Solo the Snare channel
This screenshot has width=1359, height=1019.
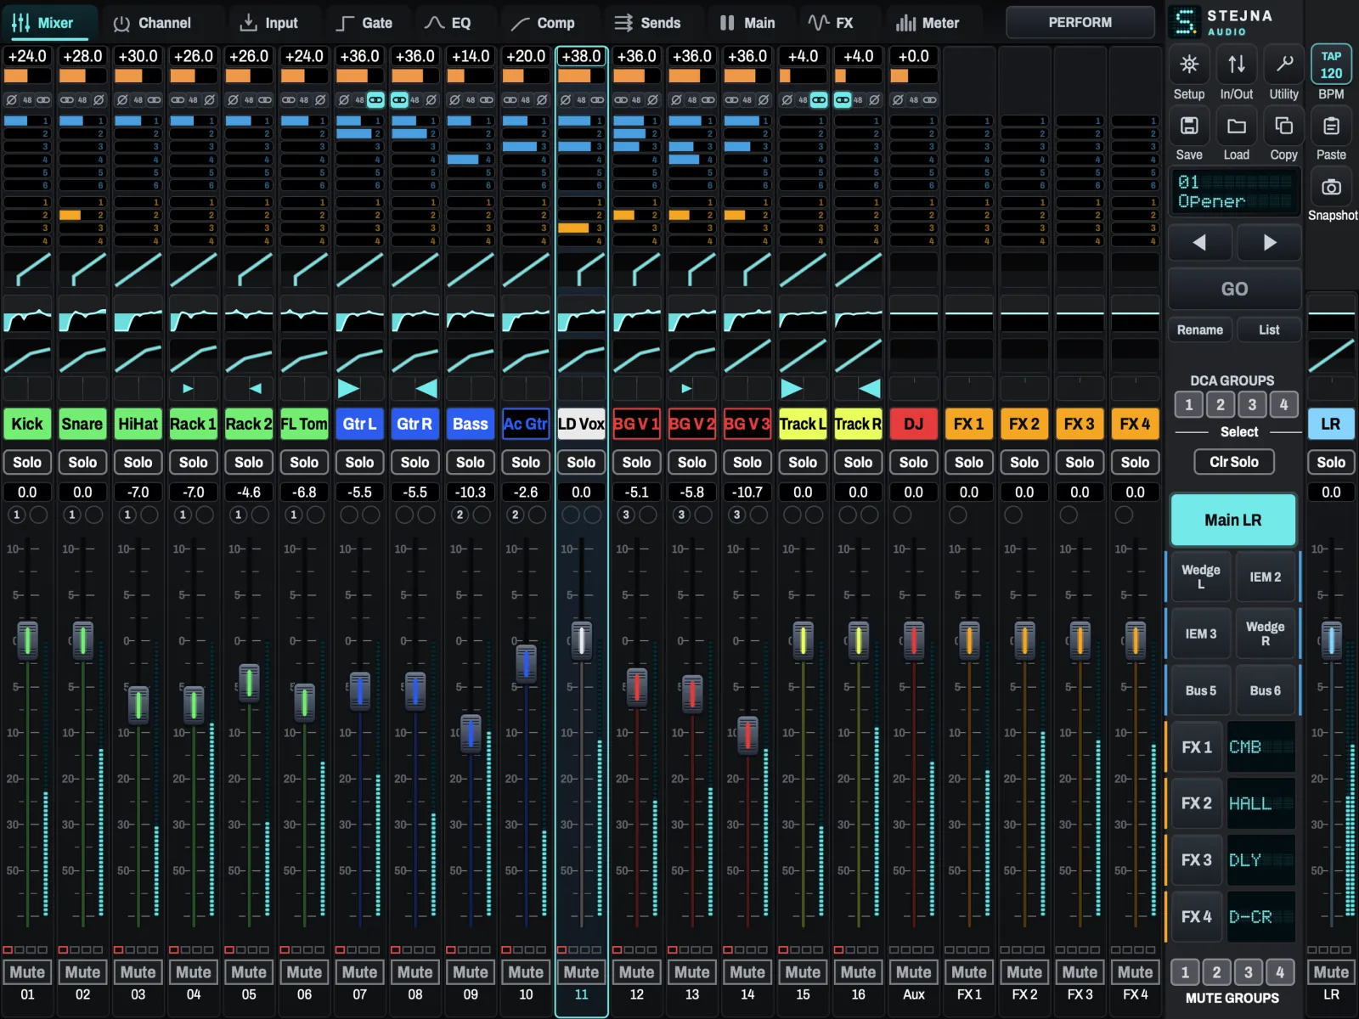82,462
